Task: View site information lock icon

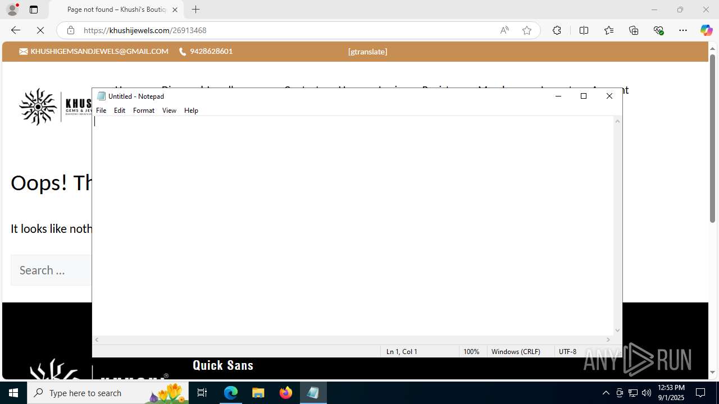Action: [70, 30]
